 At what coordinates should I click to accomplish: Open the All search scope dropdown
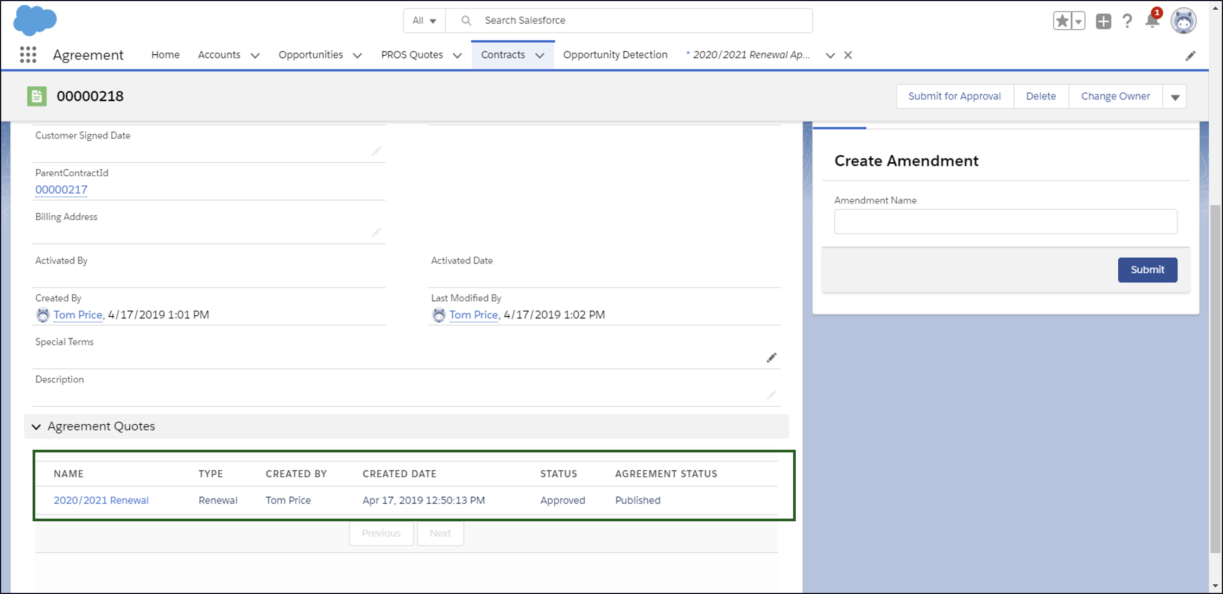(x=424, y=21)
